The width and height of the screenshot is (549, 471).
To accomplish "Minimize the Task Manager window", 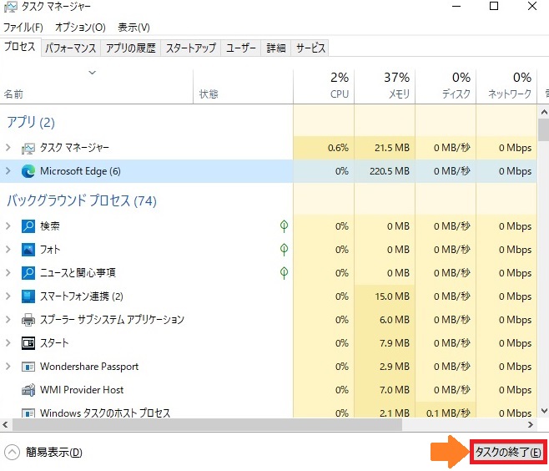I will tap(456, 7).
